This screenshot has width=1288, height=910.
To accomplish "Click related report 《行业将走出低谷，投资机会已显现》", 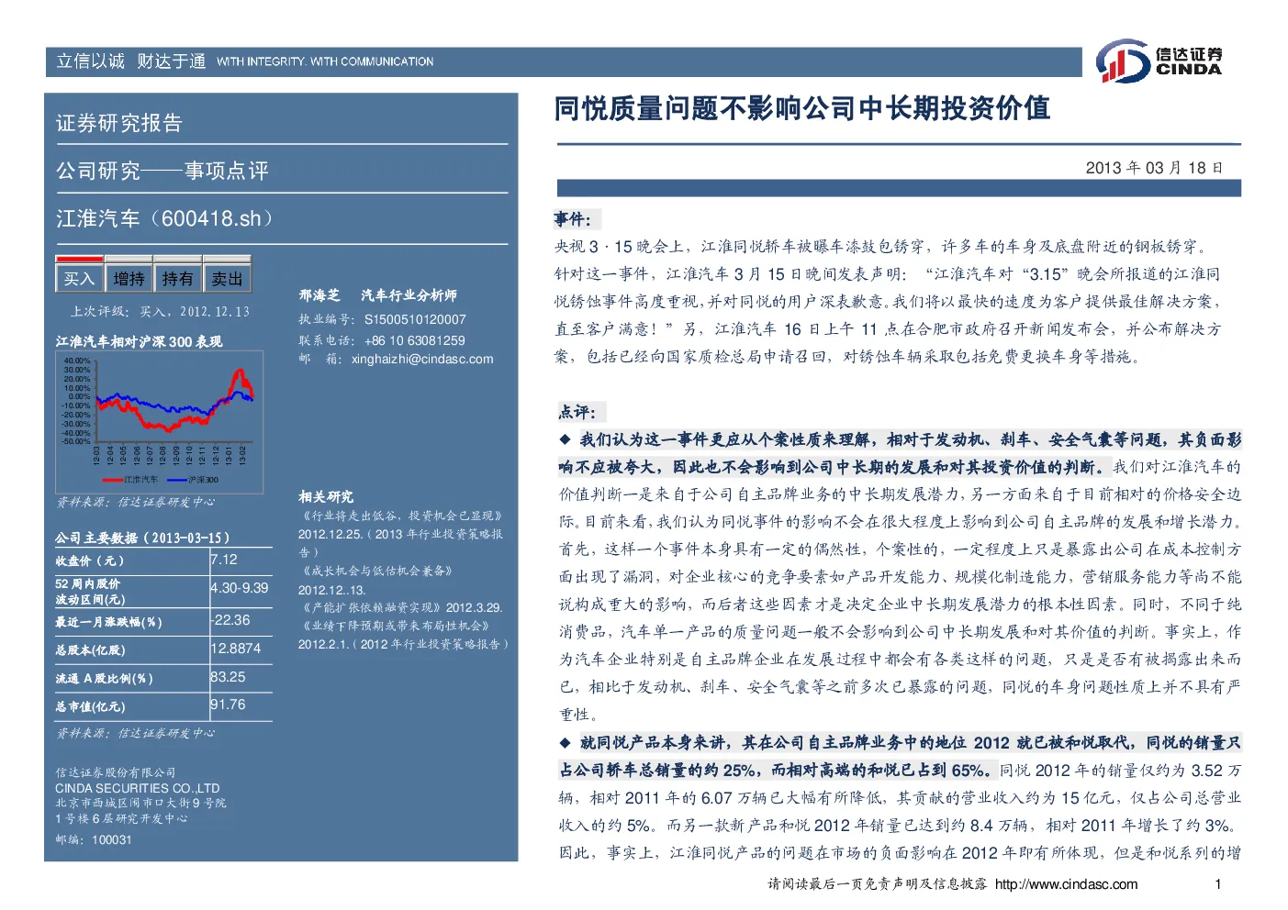I will pos(401,516).
